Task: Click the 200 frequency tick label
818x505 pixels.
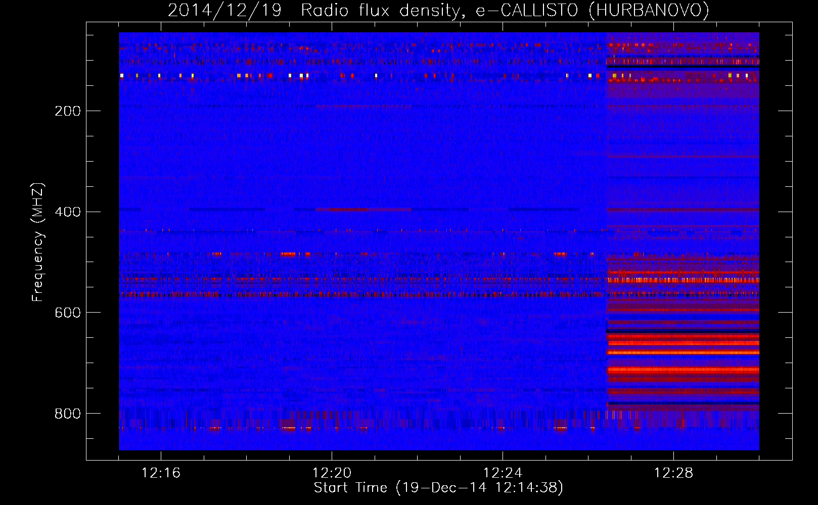Action: coord(68,111)
